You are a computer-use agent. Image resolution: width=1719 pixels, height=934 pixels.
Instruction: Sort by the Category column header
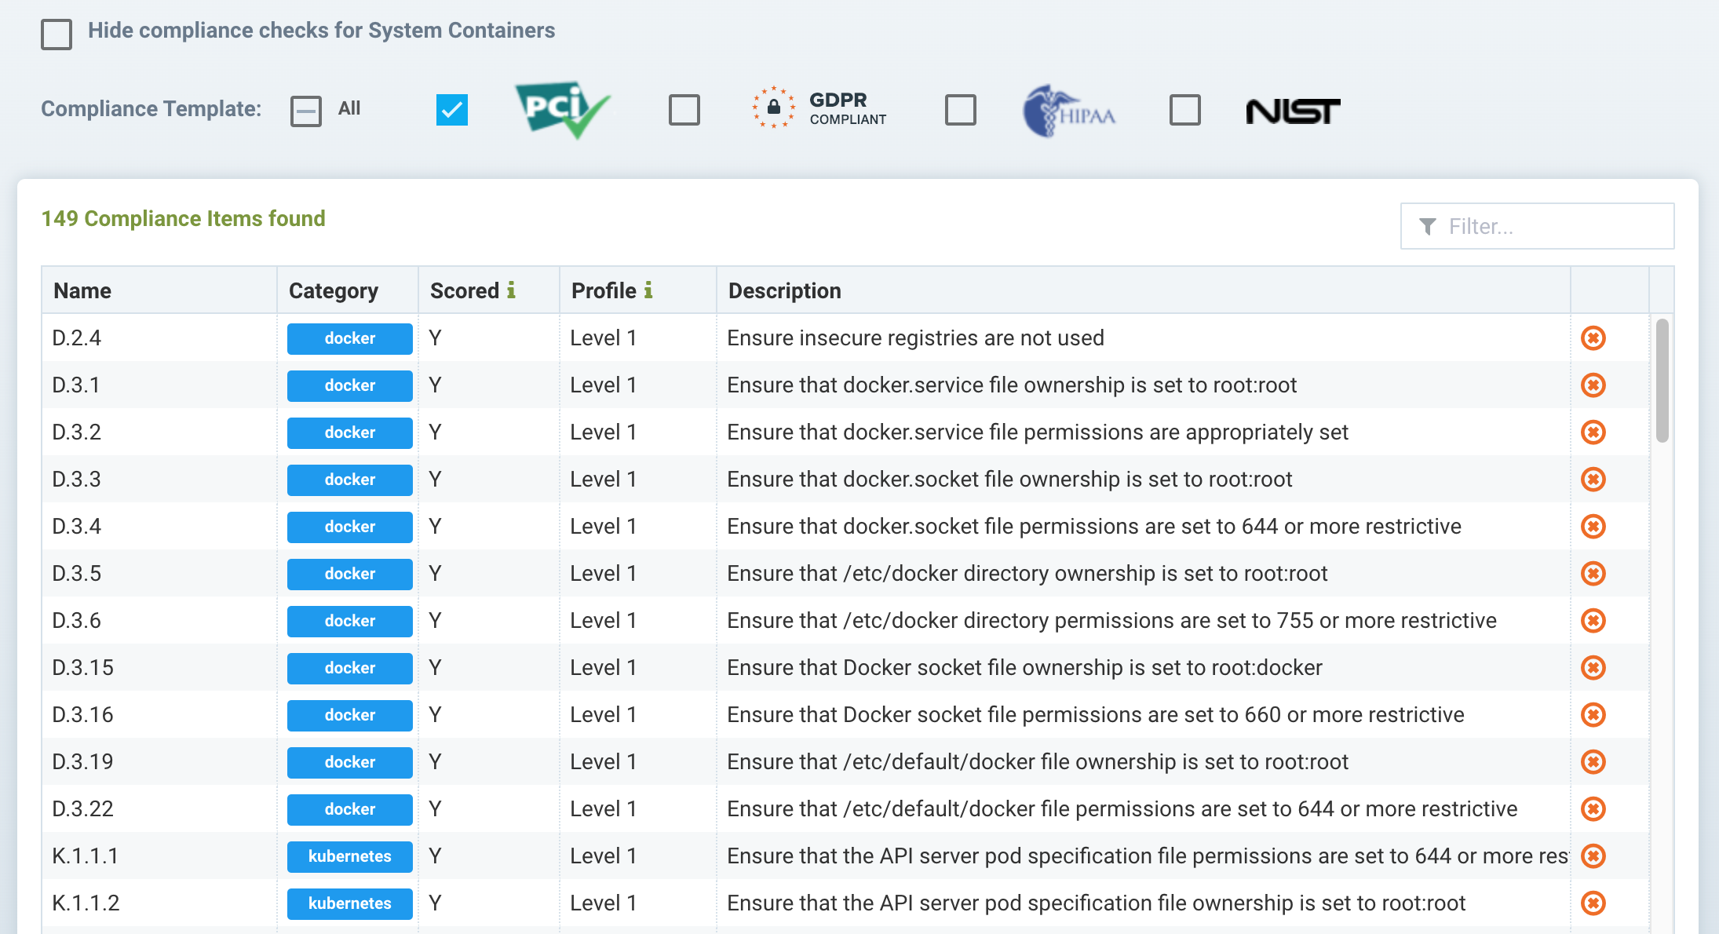tap(334, 290)
